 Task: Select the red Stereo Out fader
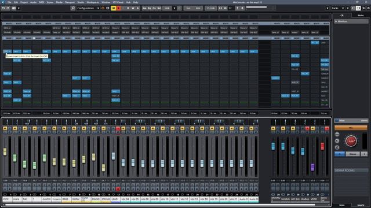click(322, 146)
